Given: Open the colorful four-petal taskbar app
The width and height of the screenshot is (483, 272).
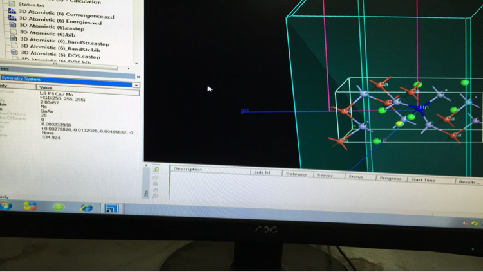Looking at the screenshot, I should (x=30, y=206).
